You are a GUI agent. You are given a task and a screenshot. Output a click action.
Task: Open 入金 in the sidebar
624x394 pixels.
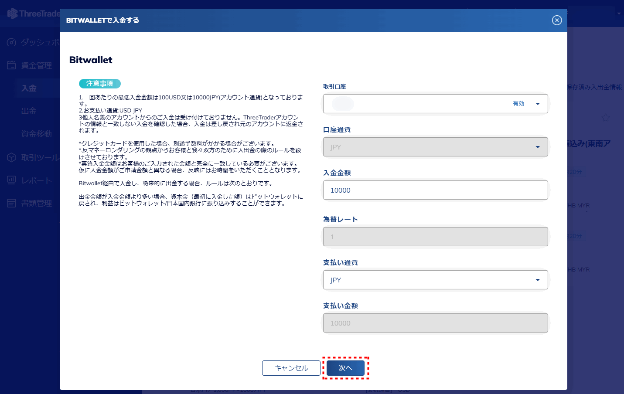tap(29, 88)
